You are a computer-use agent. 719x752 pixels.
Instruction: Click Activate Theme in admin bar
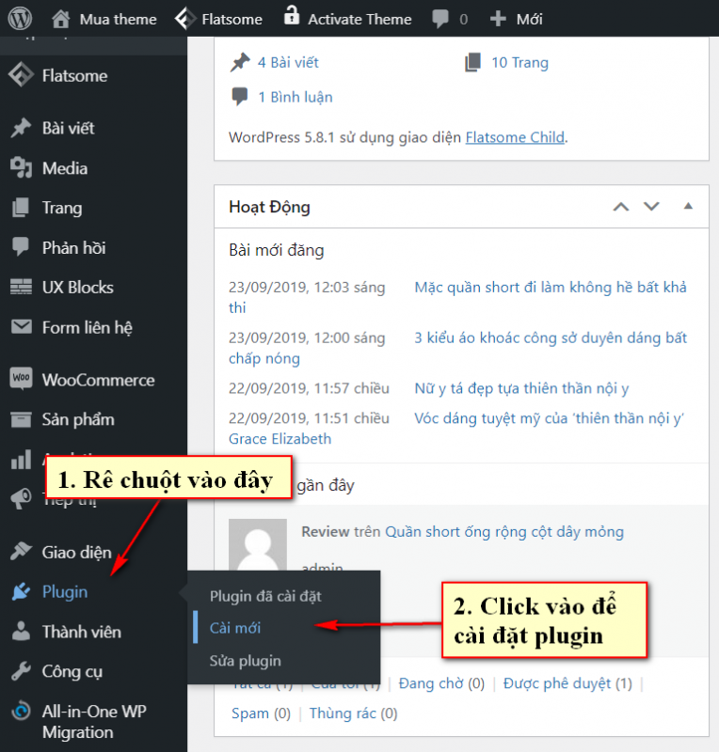point(359,19)
